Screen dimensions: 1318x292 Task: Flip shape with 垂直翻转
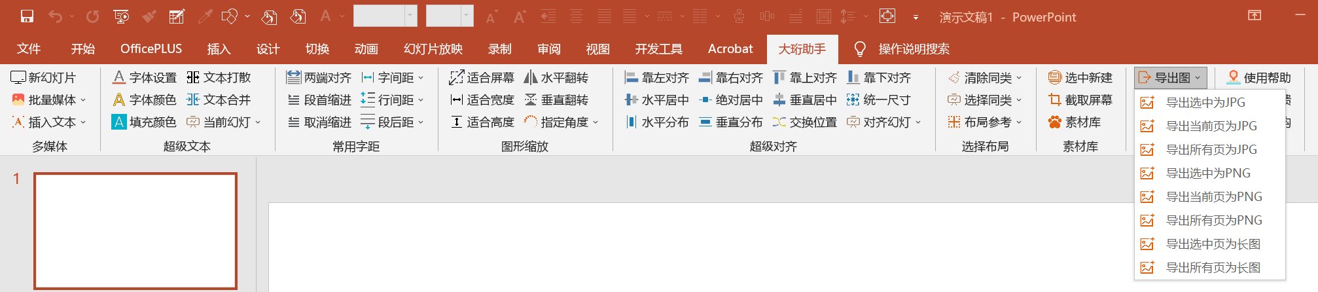(x=556, y=100)
